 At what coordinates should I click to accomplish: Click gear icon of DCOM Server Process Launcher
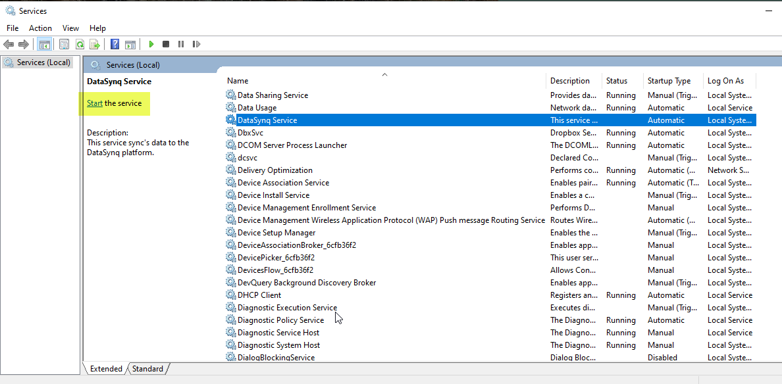pos(230,145)
